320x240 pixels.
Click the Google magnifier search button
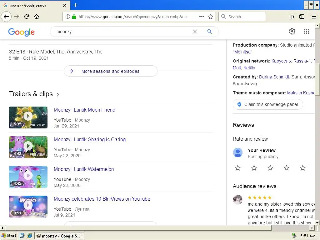pos(210,32)
